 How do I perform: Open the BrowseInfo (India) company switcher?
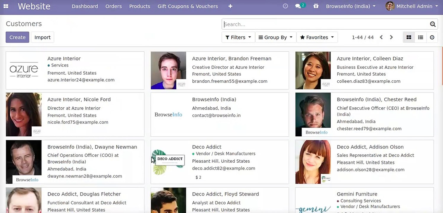click(x=351, y=6)
